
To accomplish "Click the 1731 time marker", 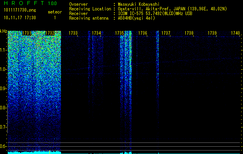I will tap(27, 33).
